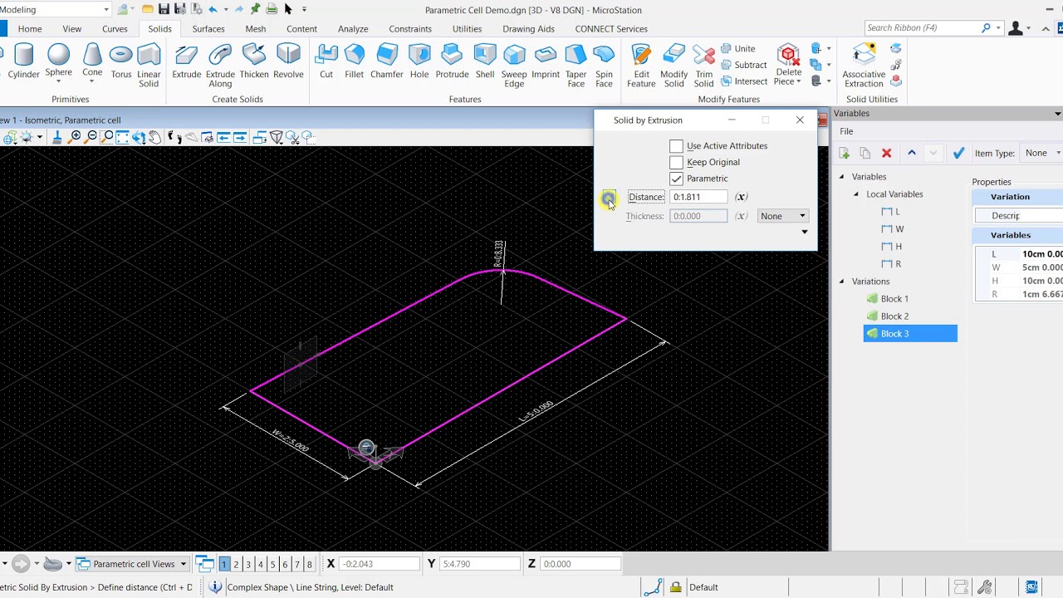Select the Taper Face tool
This screenshot has height=598, width=1063.
576,66
